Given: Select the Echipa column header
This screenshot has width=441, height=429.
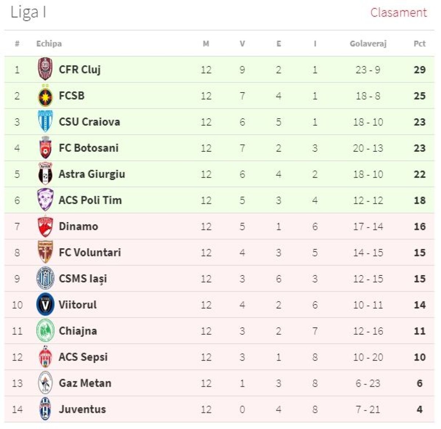Looking at the screenshot, I should (49, 44).
